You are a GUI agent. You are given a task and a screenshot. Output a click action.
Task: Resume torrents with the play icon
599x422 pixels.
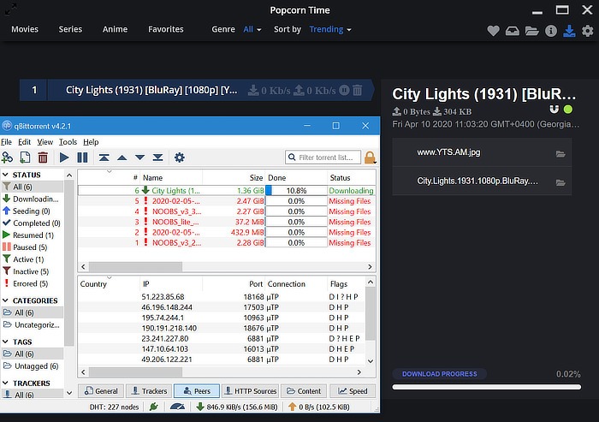(x=64, y=158)
